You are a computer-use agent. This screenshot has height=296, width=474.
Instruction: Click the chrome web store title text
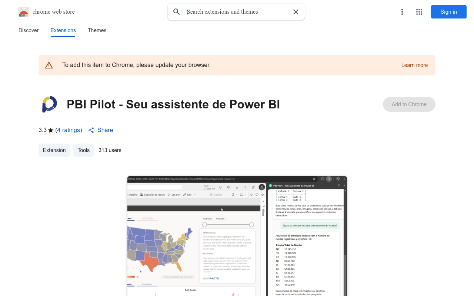tap(54, 12)
